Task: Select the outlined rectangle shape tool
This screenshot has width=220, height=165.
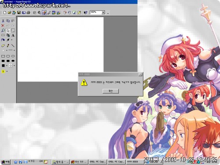Action: click(3, 56)
